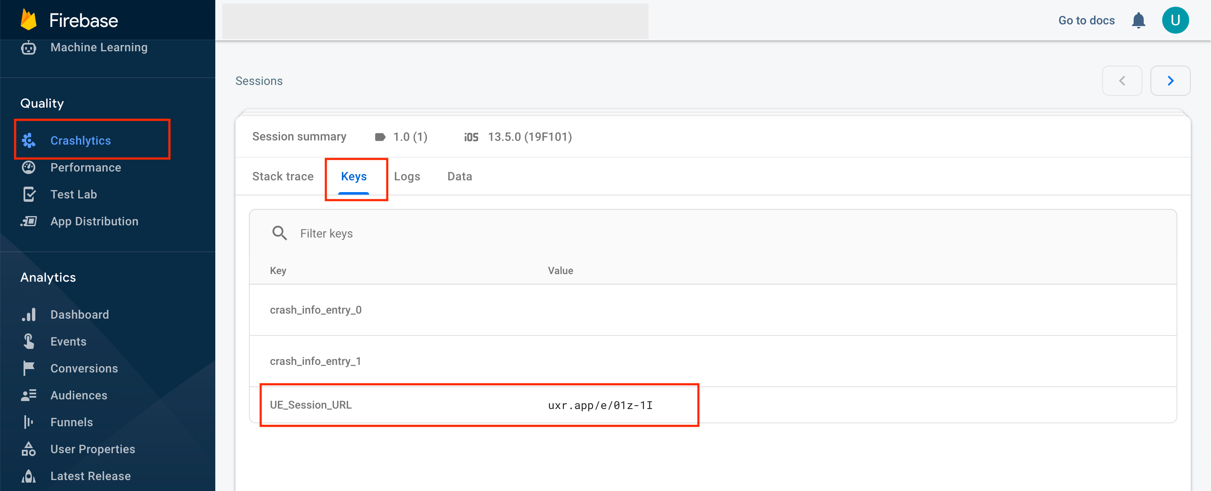Switch to the Data tab
The height and width of the screenshot is (491, 1211).
tap(459, 176)
